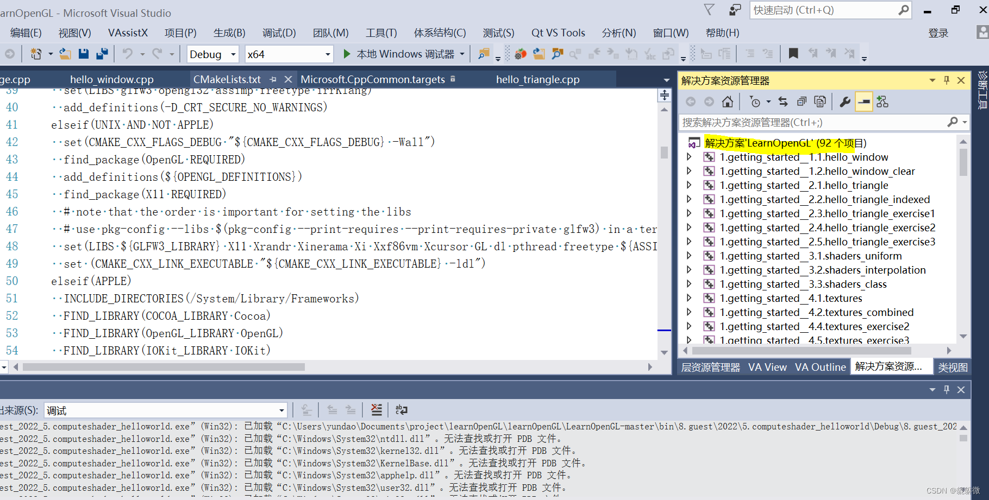Click the feedback icon beside Quick Launch

point(735,10)
